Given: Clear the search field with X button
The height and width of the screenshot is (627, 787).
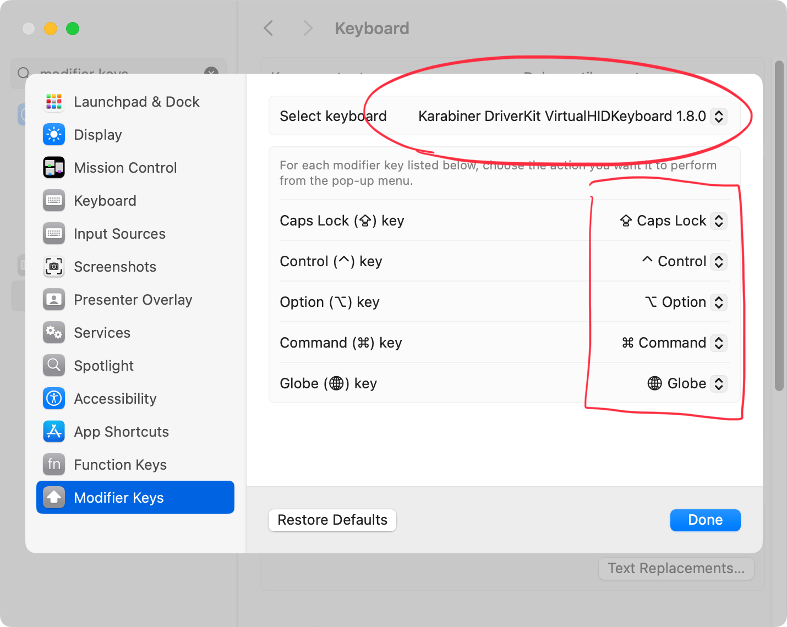Looking at the screenshot, I should point(211,72).
